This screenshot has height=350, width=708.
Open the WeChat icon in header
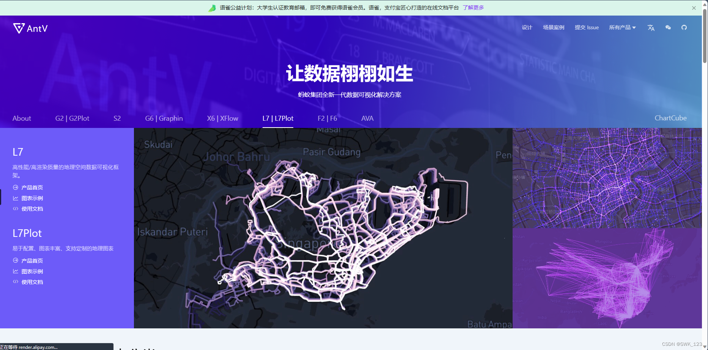click(x=668, y=27)
